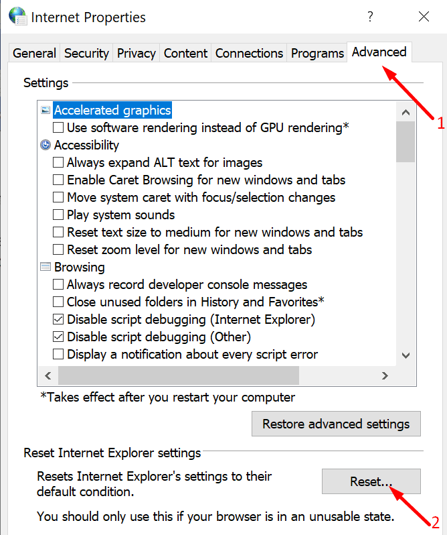Open the Security tab

[86, 53]
